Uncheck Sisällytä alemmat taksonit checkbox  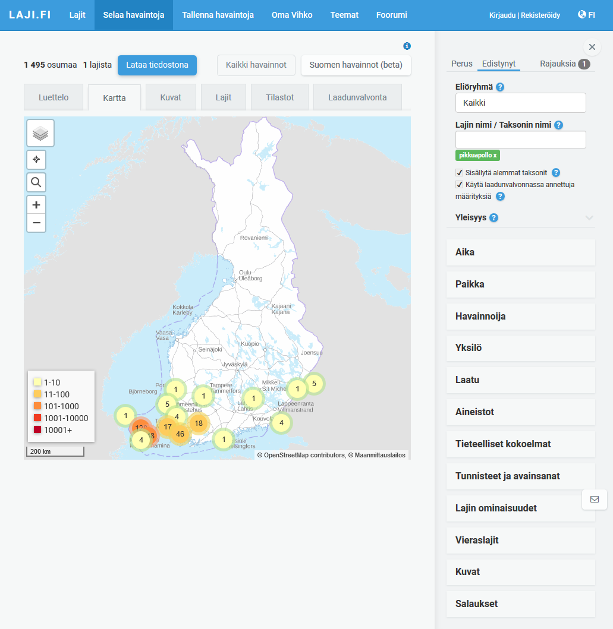[459, 173]
